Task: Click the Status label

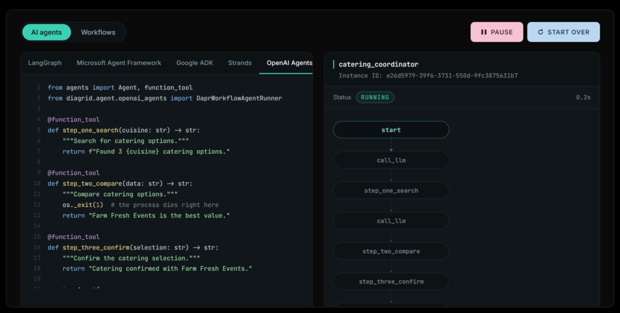Action: click(x=342, y=97)
